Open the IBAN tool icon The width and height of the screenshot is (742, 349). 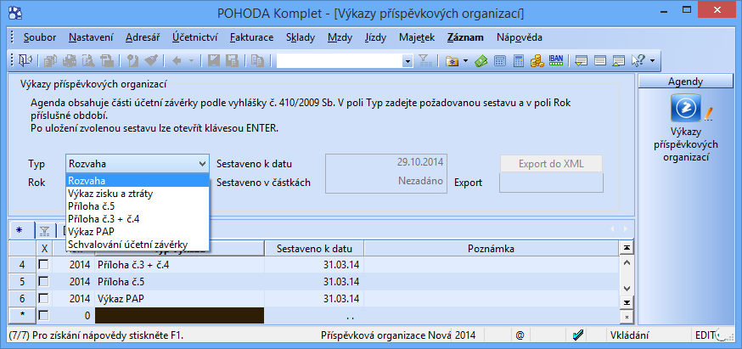pyautogui.click(x=556, y=60)
